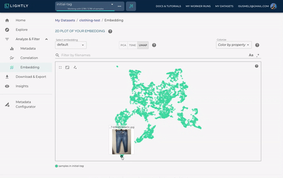This screenshot has width=283, height=178.
Task: Open the Select embedding dropdown
Action: click(71, 45)
